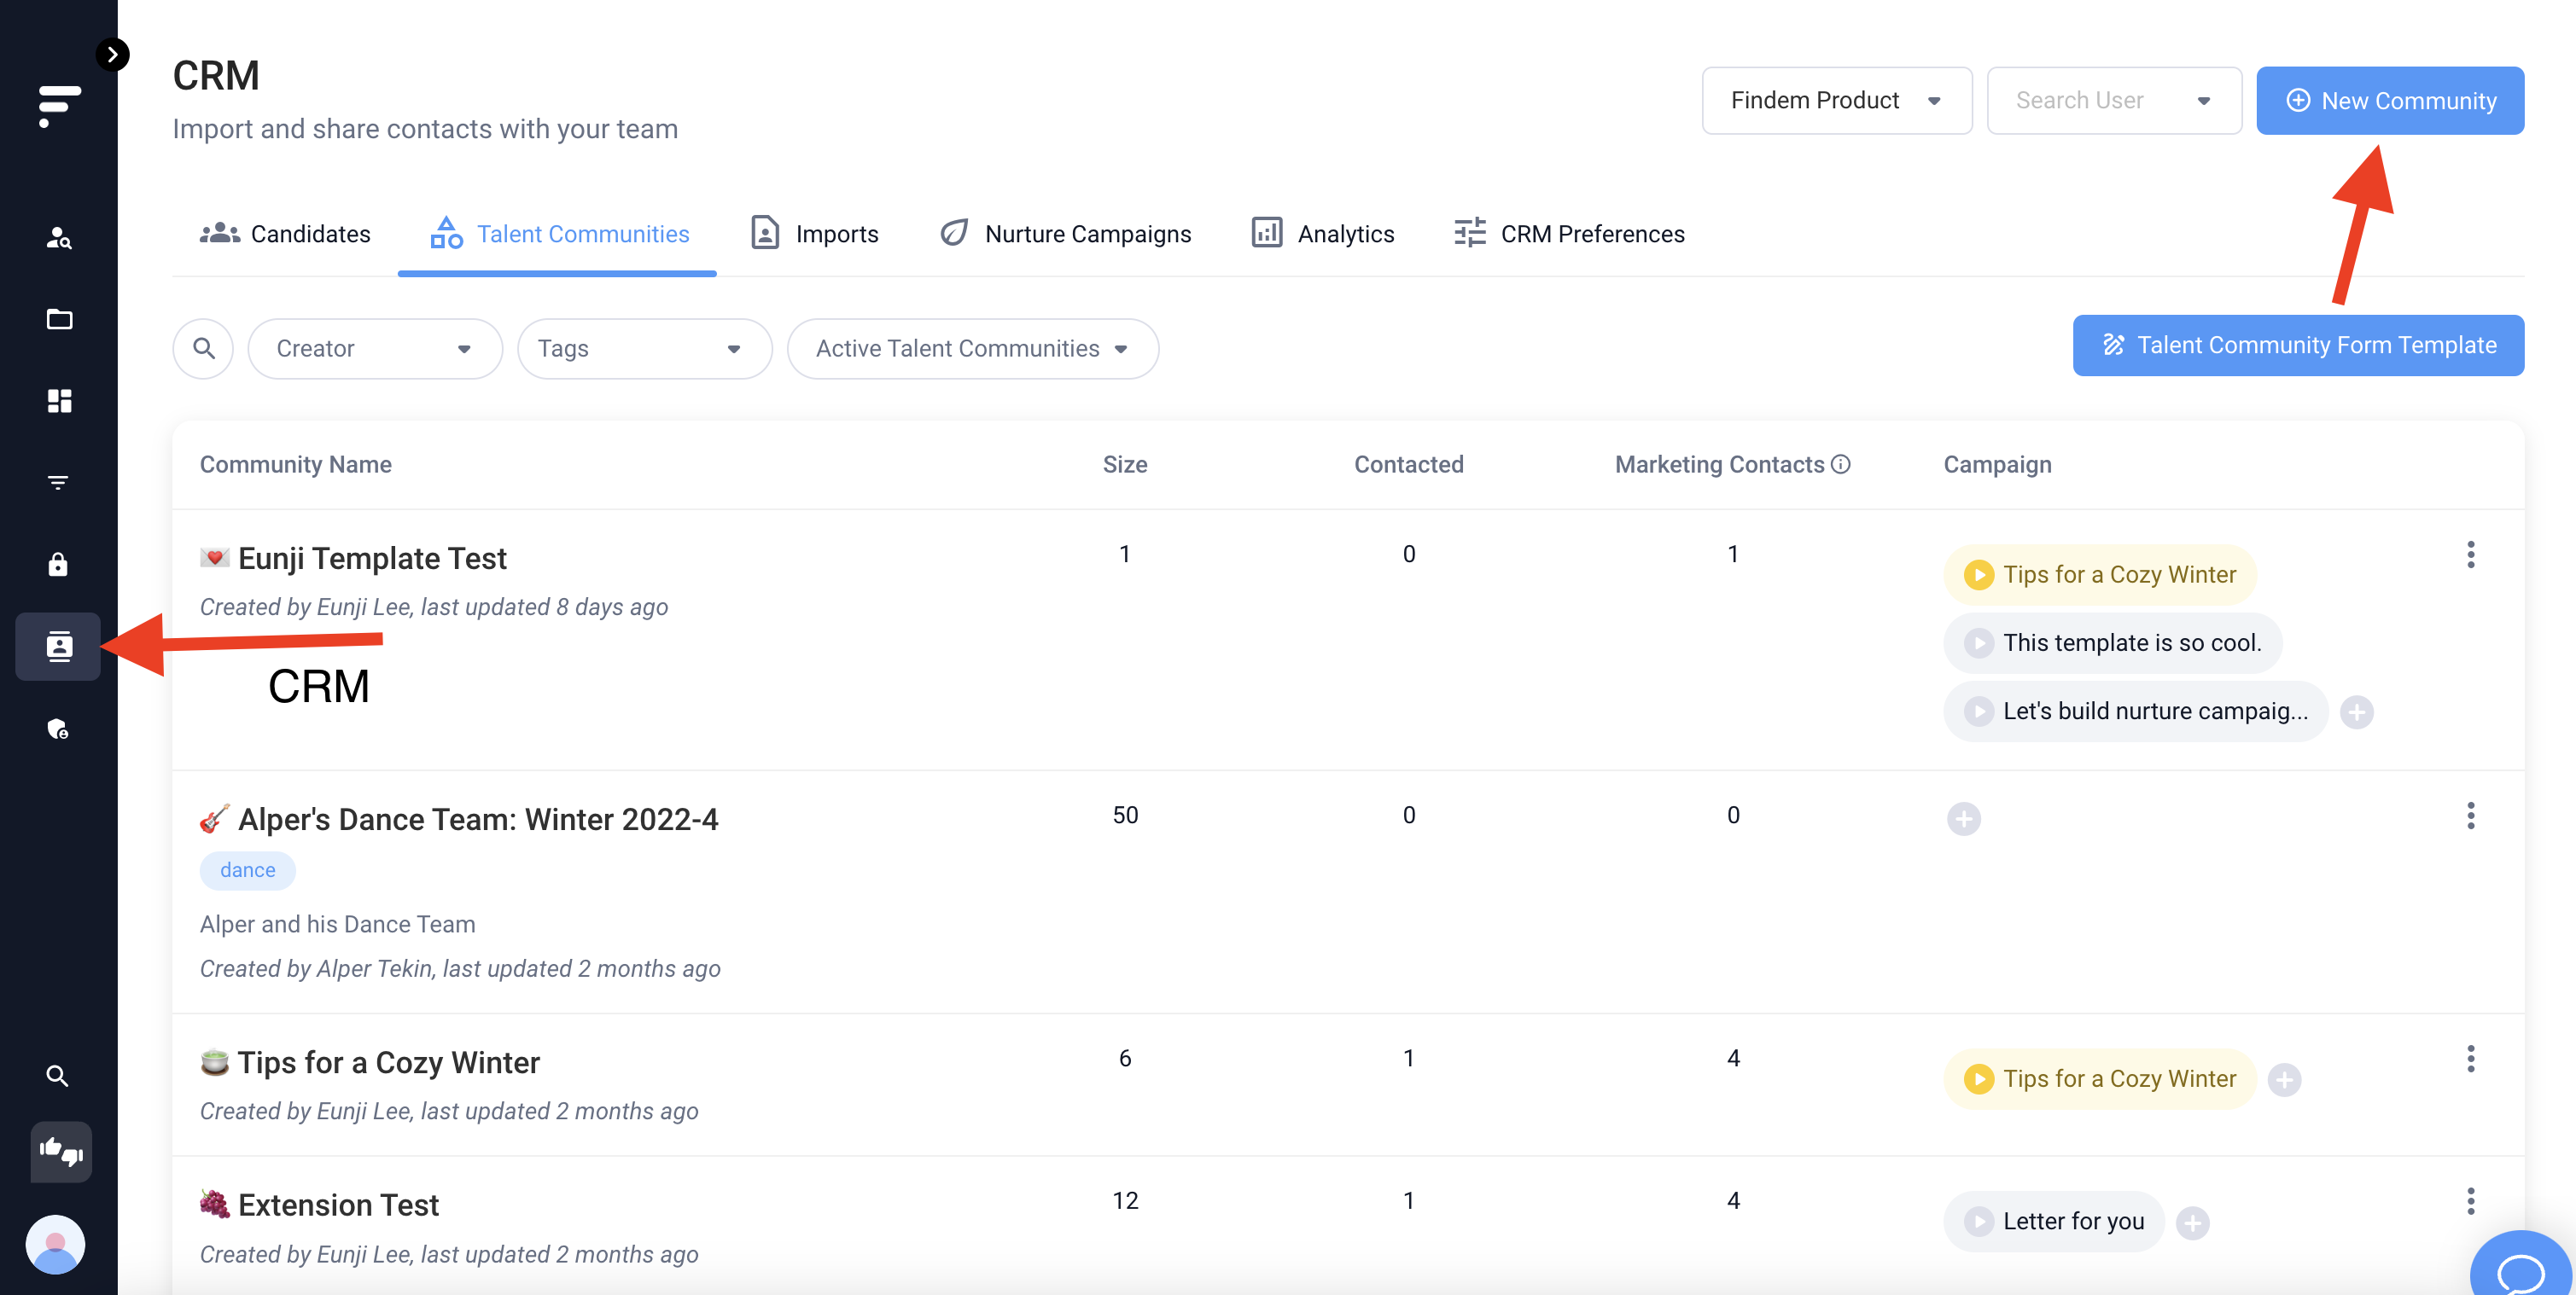
Task: Click the Community Name column header
Action: point(296,465)
